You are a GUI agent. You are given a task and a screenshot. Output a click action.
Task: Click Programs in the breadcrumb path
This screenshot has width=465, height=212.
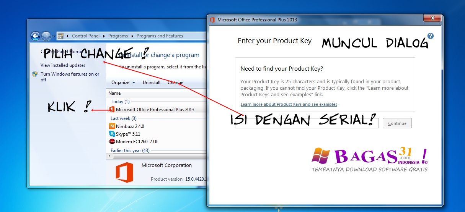click(x=118, y=36)
